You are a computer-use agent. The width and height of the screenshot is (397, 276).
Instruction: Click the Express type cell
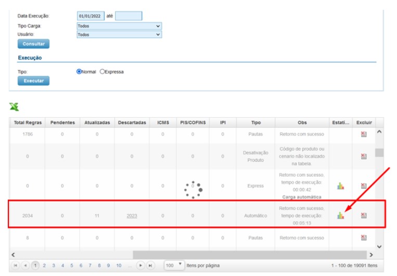(x=255, y=186)
